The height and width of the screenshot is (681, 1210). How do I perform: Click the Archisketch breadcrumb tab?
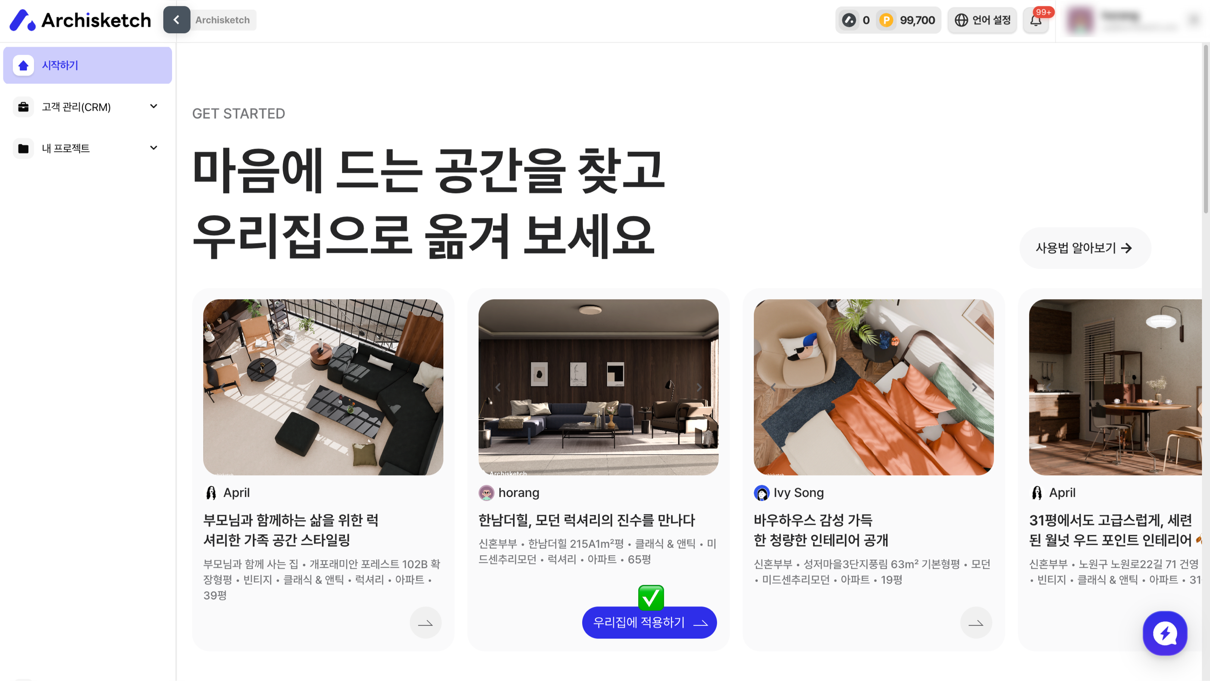click(223, 20)
